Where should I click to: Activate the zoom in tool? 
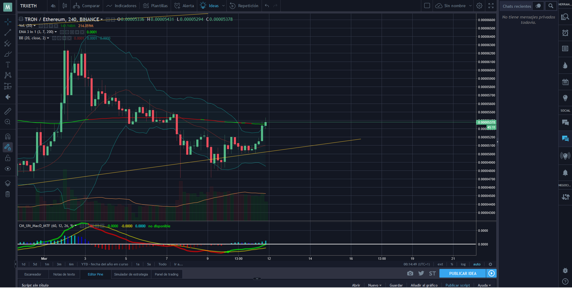pos(8,122)
